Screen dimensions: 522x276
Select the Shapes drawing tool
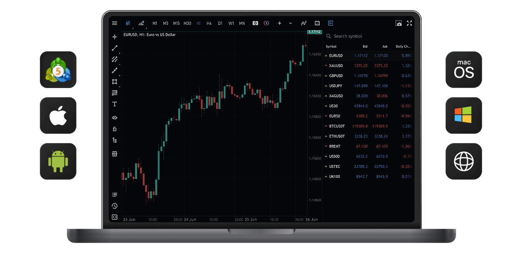[114, 82]
